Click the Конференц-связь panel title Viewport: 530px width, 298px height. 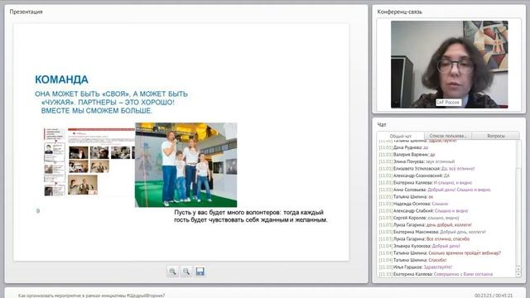click(399, 12)
